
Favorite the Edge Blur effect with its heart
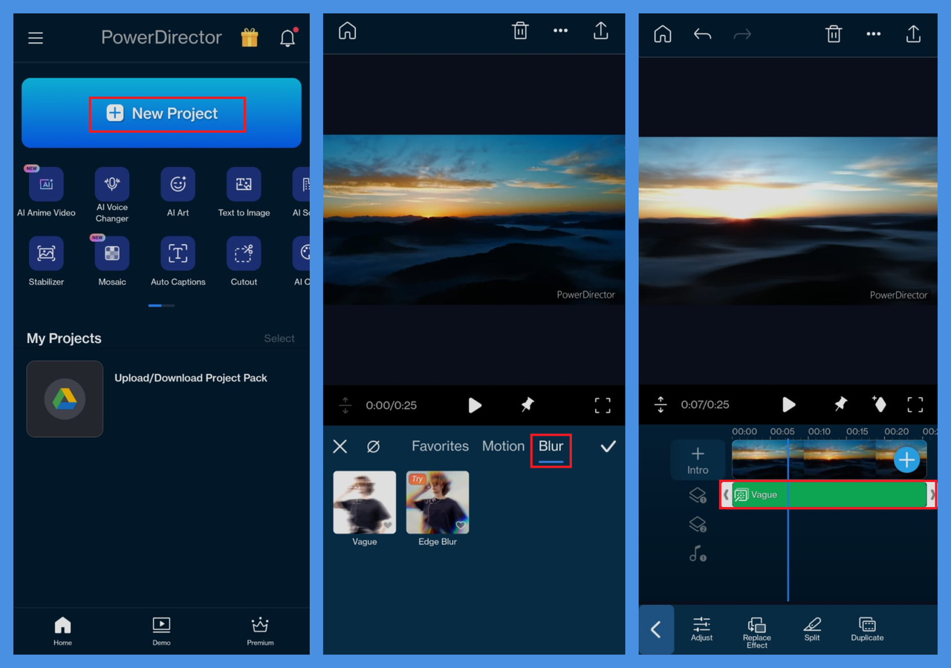[x=461, y=525]
